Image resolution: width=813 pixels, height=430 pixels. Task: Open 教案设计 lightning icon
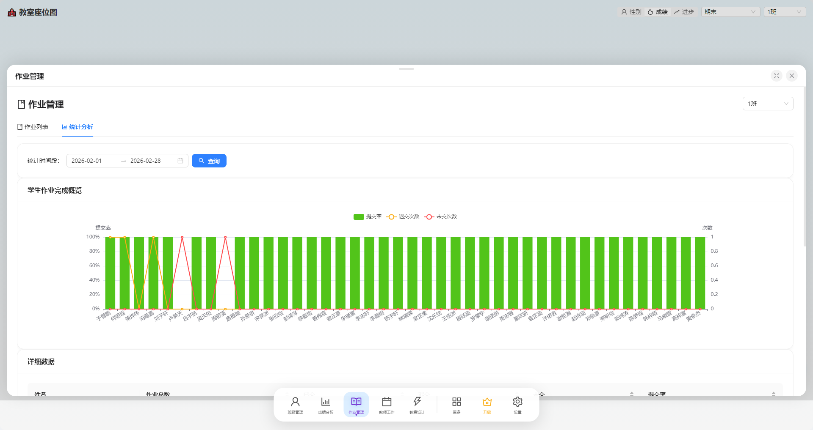pos(417,405)
